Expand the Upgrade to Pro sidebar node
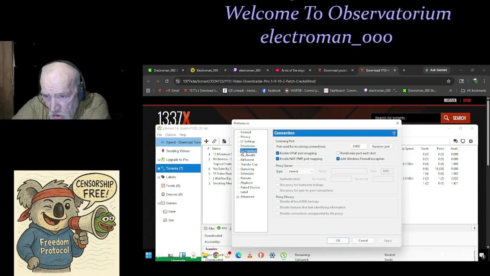Screen dimensions: 490x276 (159, 160)
